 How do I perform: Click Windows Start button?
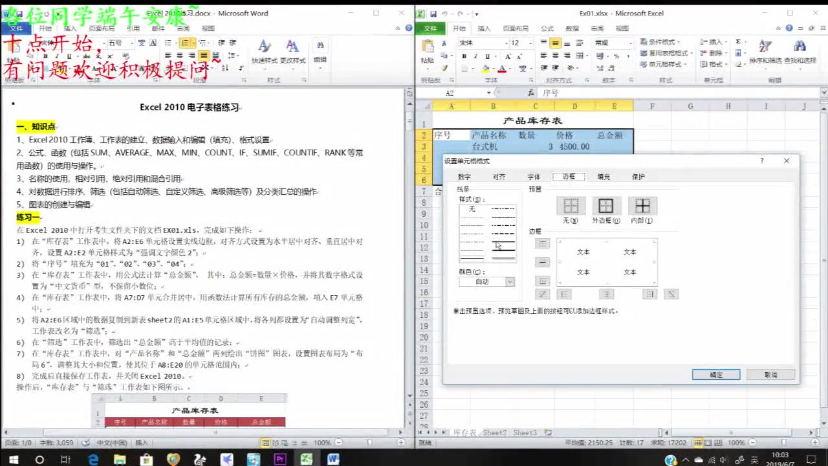coord(12,460)
